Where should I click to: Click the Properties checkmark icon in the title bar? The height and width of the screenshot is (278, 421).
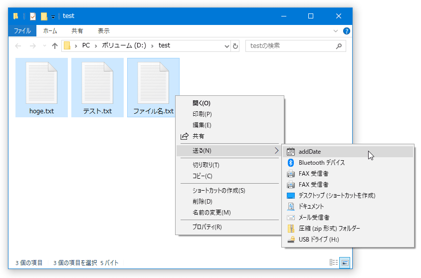click(33, 16)
